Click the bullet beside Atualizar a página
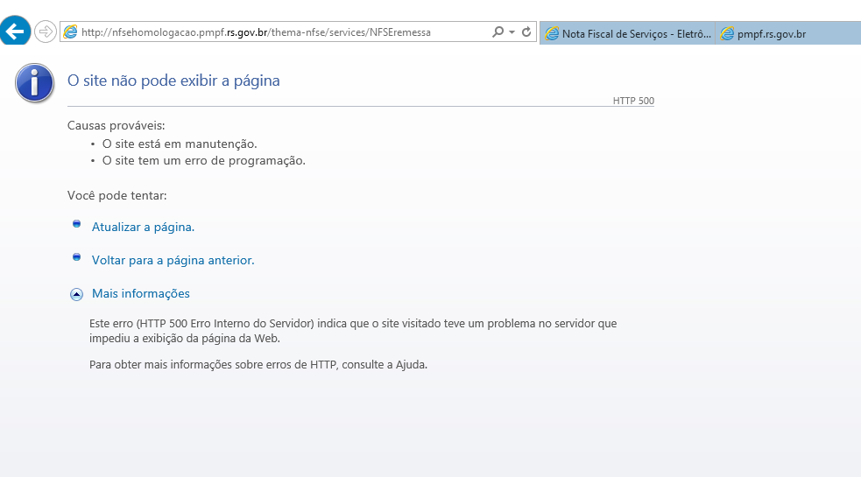Viewport: 861px width, 477px height. [76, 224]
